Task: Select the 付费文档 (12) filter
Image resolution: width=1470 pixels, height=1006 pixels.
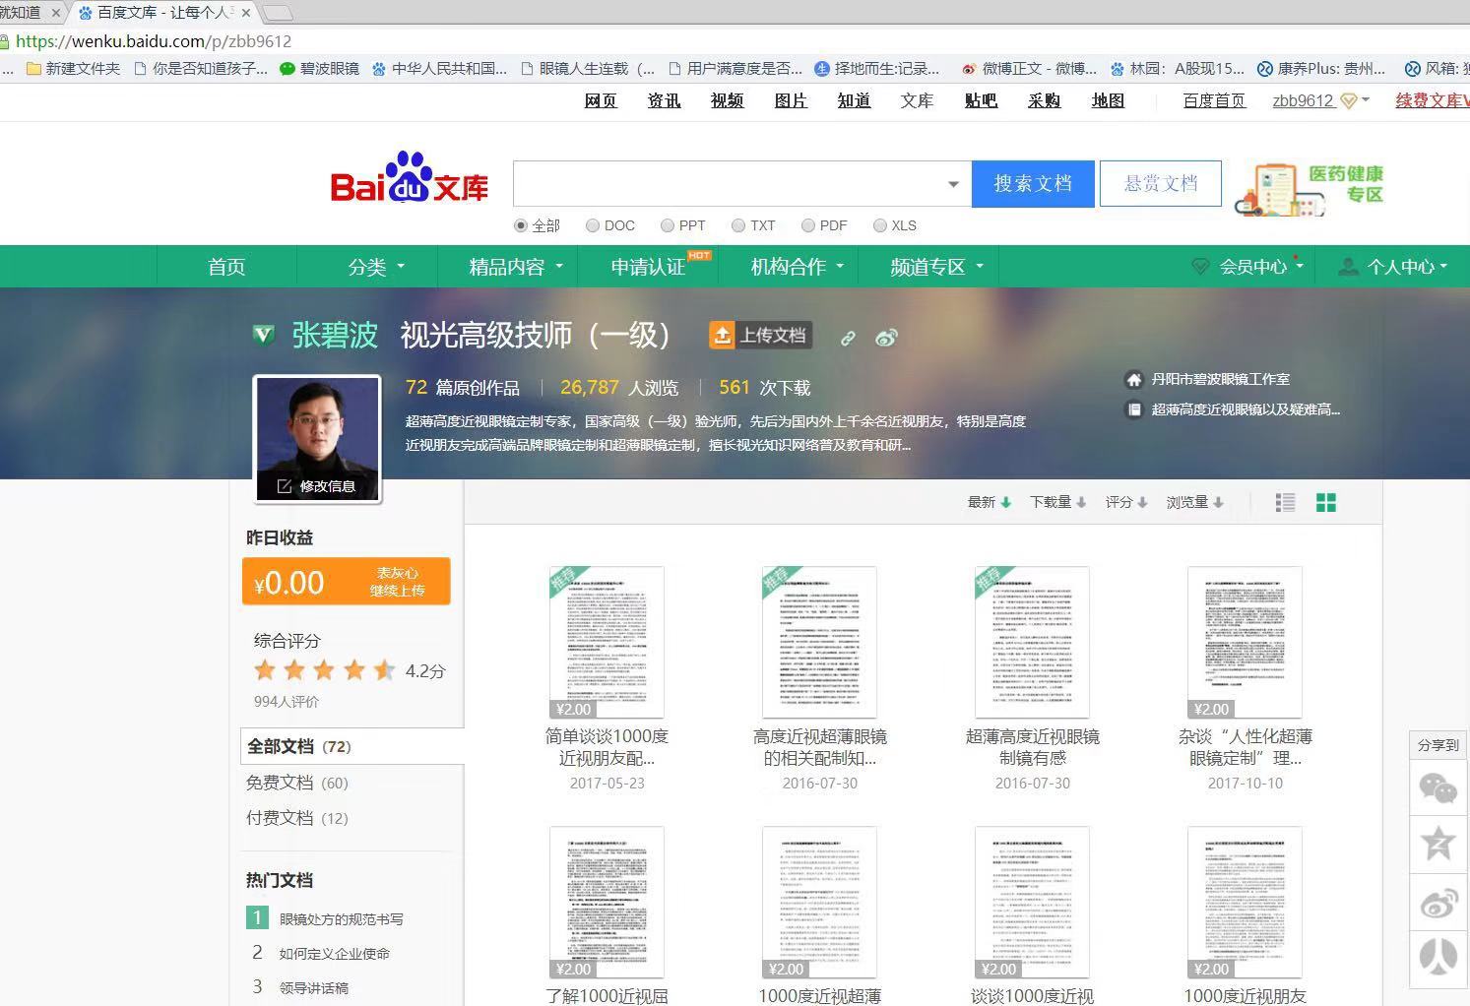Action: 297,818
